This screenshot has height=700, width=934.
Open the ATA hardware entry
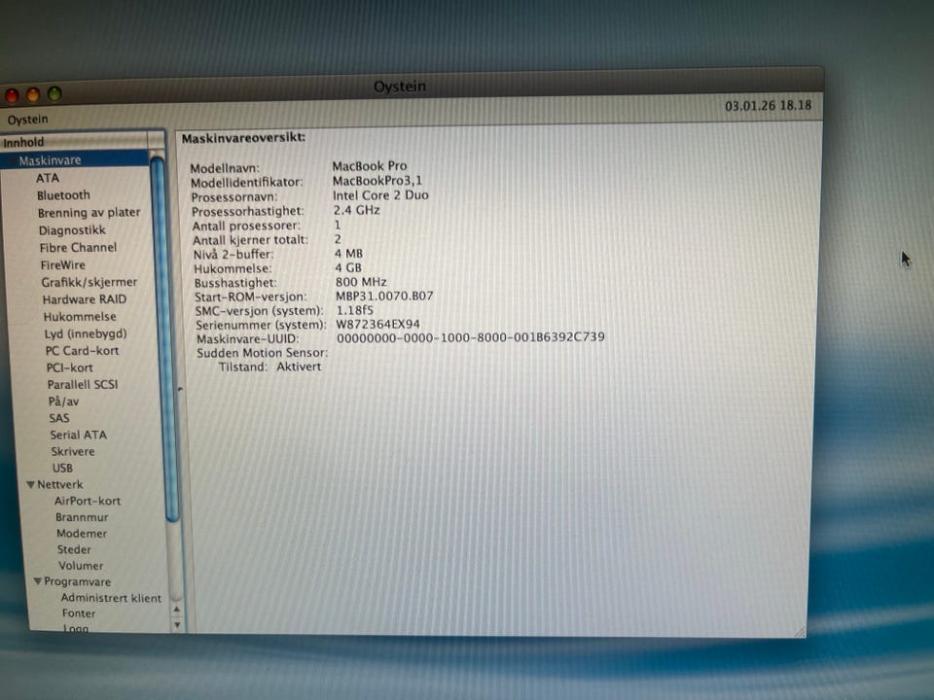[x=47, y=178]
